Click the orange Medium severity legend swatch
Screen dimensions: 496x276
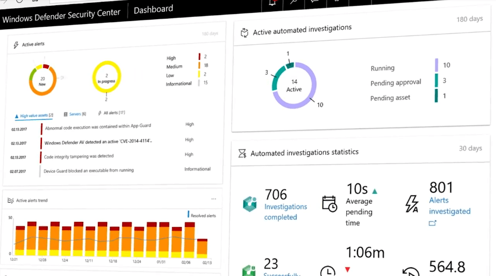tap(199, 66)
